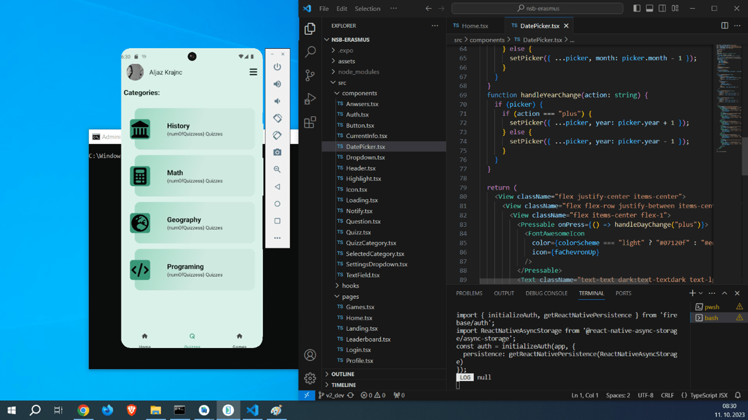The height and width of the screenshot is (420, 748).
Task: Rotate the emulator left
Action: [x=277, y=118]
